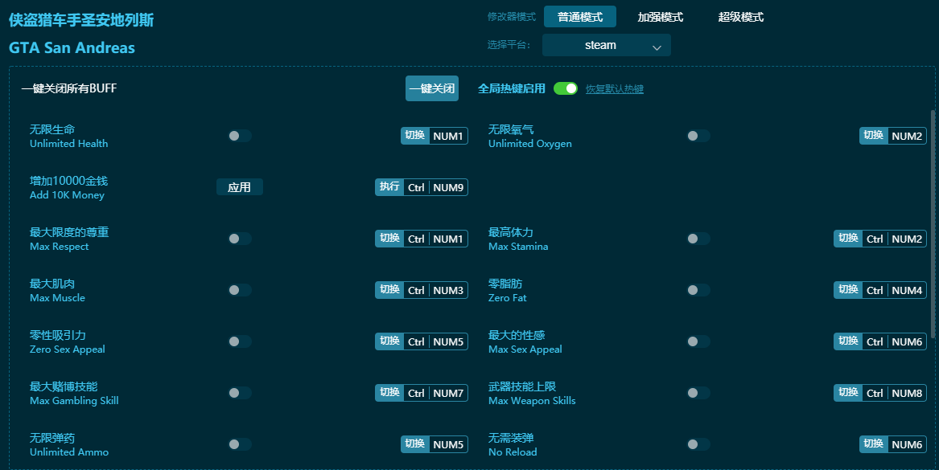Switch to 加强模式 tab
The width and height of the screenshot is (939, 470).
[661, 17]
